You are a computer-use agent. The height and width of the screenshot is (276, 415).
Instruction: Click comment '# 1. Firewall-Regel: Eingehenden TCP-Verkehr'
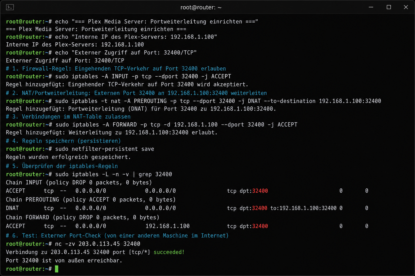[116, 68]
